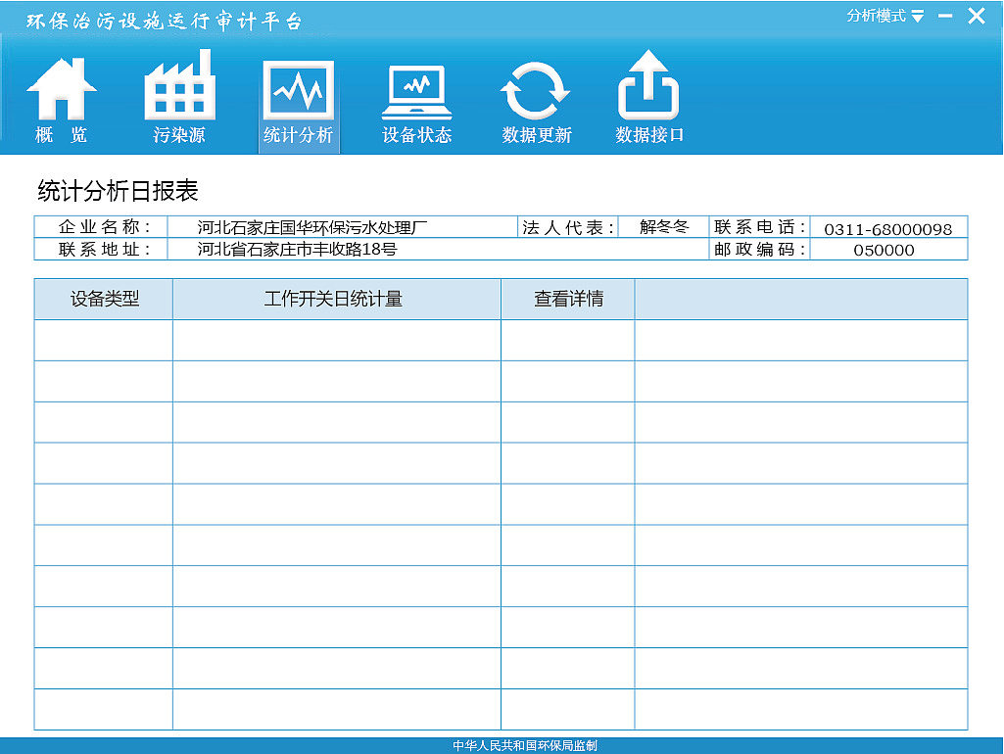Click the 工作开关日统计量 column header
This screenshot has width=1004, height=754.
coord(337,299)
